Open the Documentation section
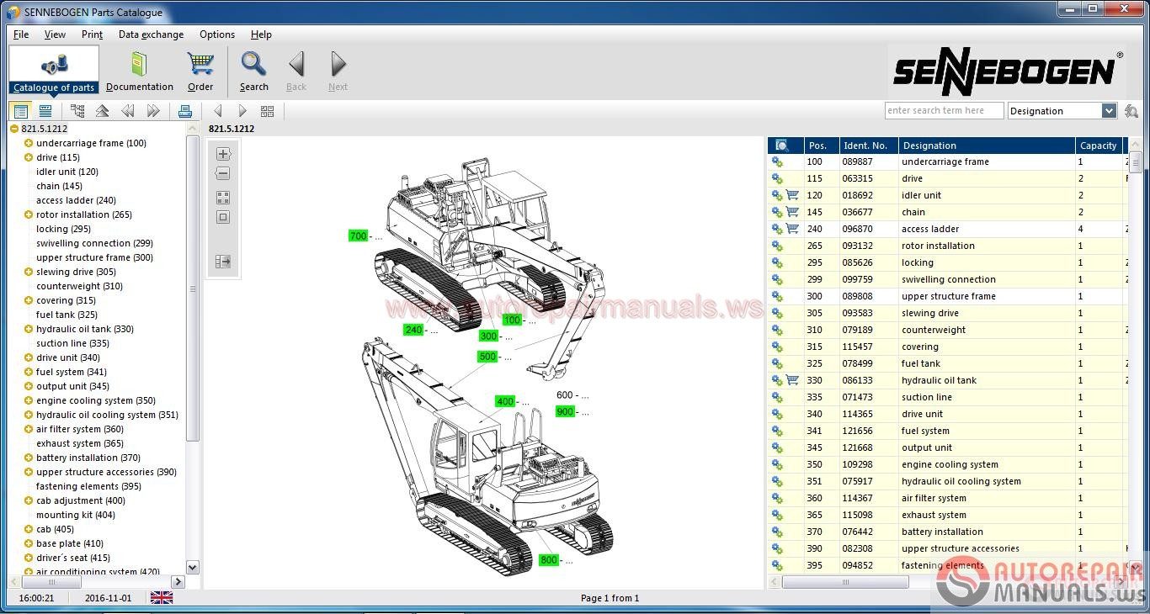 click(x=140, y=71)
